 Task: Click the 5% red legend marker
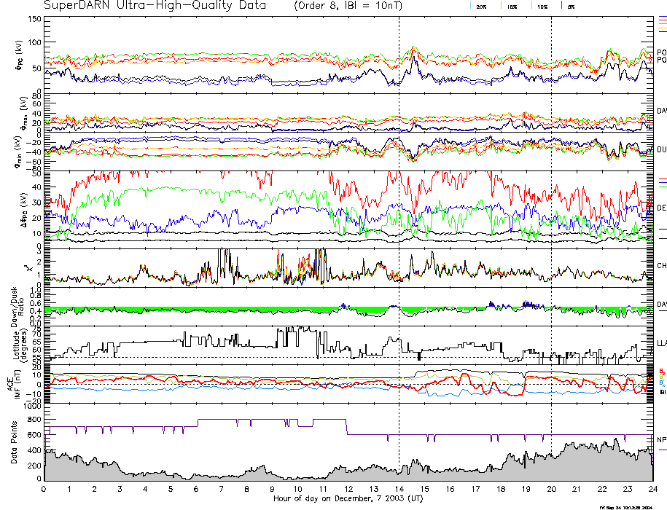click(x=570, y=6)
